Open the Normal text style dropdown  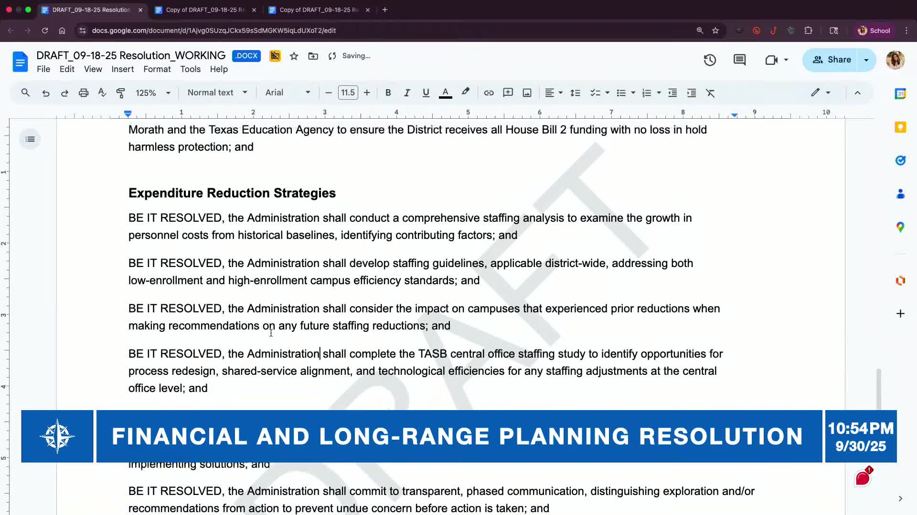click(x=217, y=93)
